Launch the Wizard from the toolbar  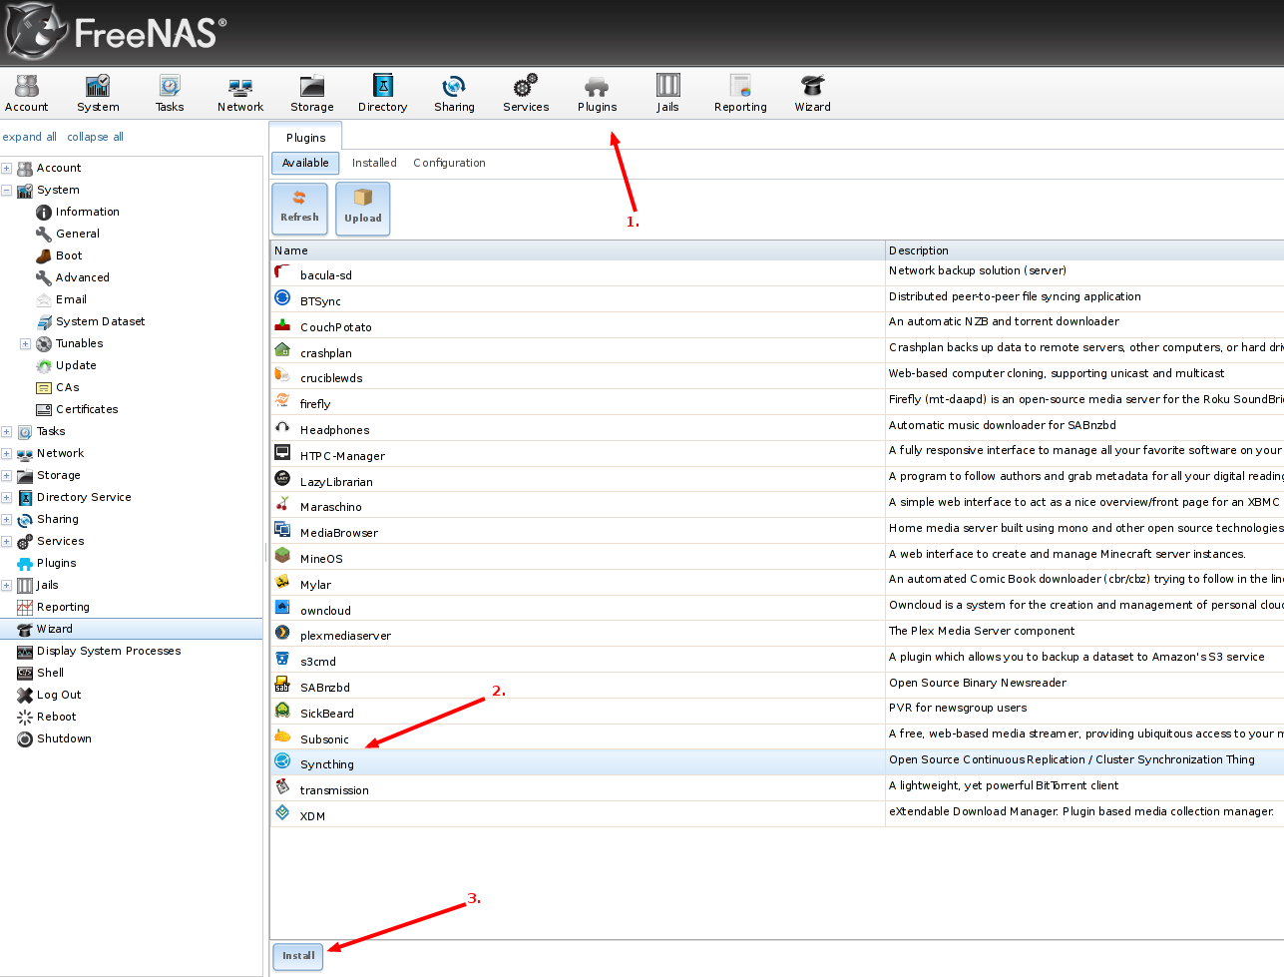pyautogui.click(x=812, y=93)
